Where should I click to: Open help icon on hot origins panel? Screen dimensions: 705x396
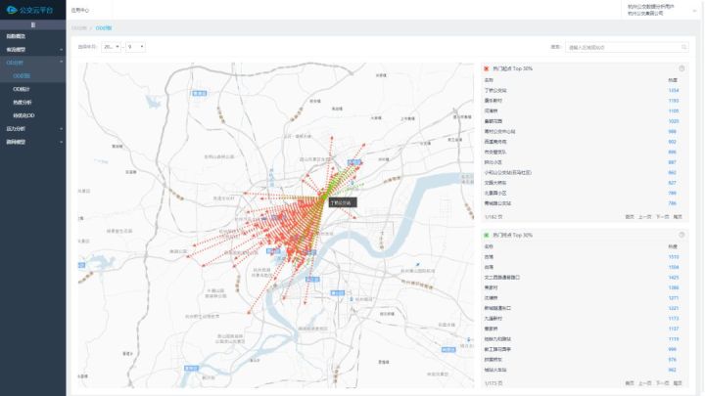coord(681,68)
